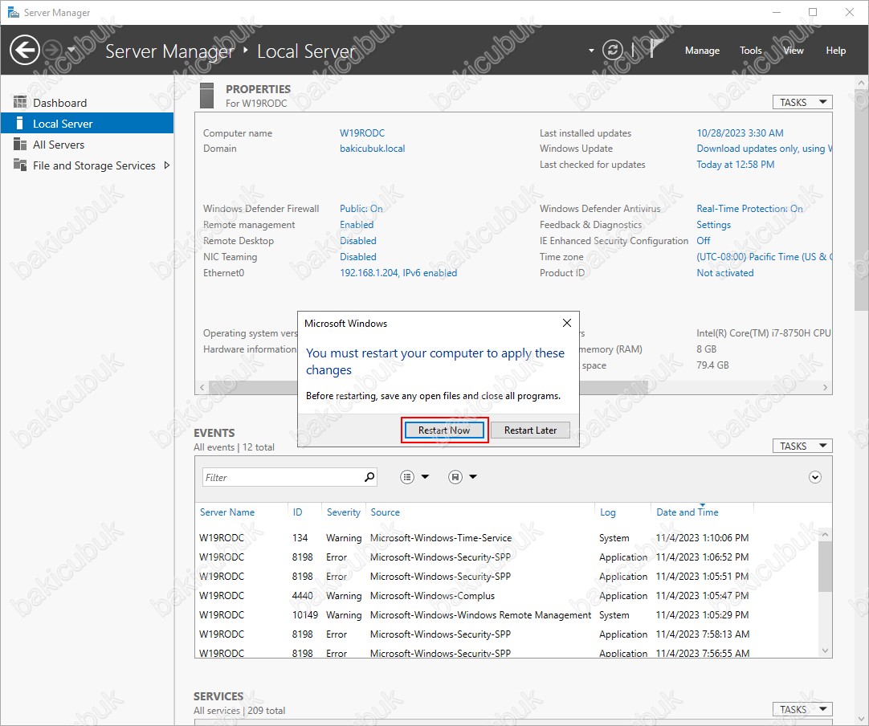This screenshot has height=726, width=869.
Task: Select All Servers in the sidebar
Action: point(87,145)
